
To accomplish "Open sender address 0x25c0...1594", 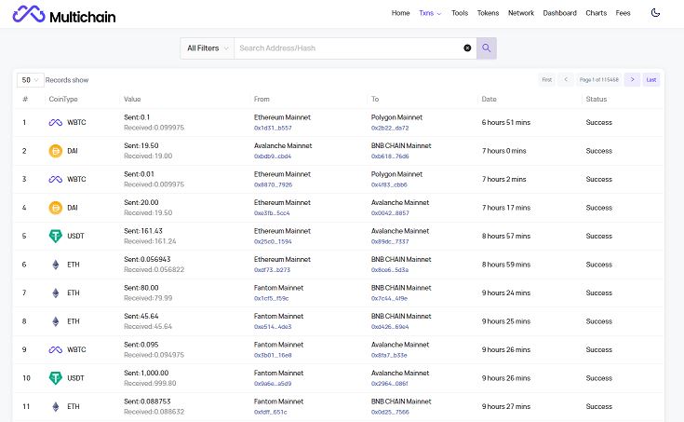I will (273, 241).
